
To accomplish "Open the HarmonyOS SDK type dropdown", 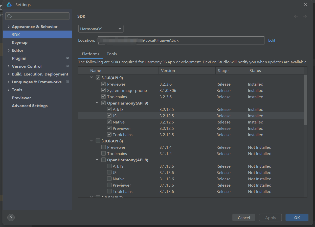I will coord(101,29).
